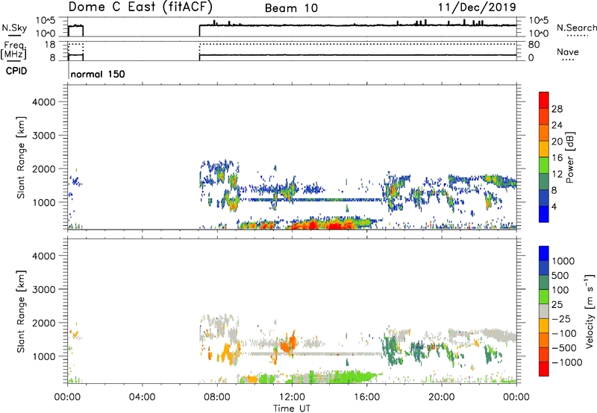Image resolution: width=597 pixels, height=413 pixels.
Task: Click the power panel 'Slant Range [km]' label
Action: pyautogui.click(x=21, y=157)
